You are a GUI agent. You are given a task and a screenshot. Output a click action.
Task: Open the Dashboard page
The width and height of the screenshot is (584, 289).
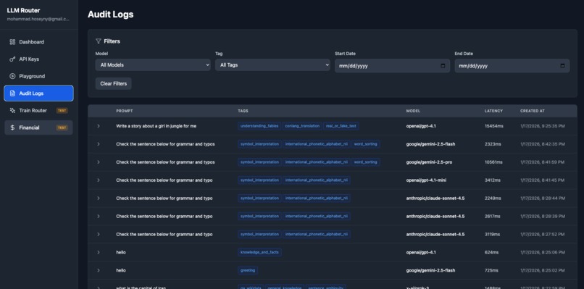tap(38, 42)
